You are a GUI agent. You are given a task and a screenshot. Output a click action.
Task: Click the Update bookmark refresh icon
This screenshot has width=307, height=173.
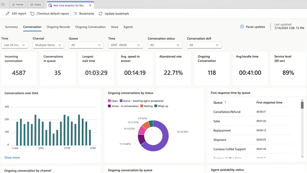[100, 14]
